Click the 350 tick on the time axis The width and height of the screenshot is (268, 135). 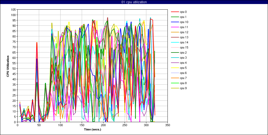[x=167, y=125]
